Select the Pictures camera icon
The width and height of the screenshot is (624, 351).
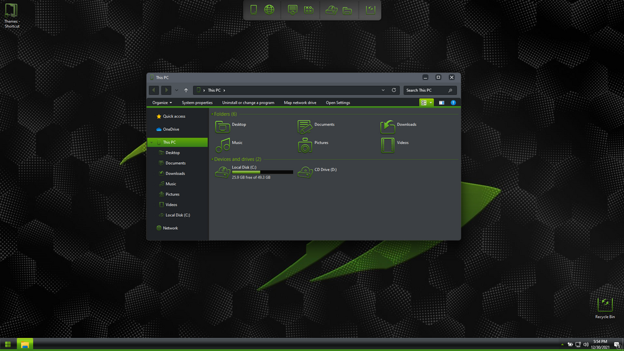click(x=305, y=145)
